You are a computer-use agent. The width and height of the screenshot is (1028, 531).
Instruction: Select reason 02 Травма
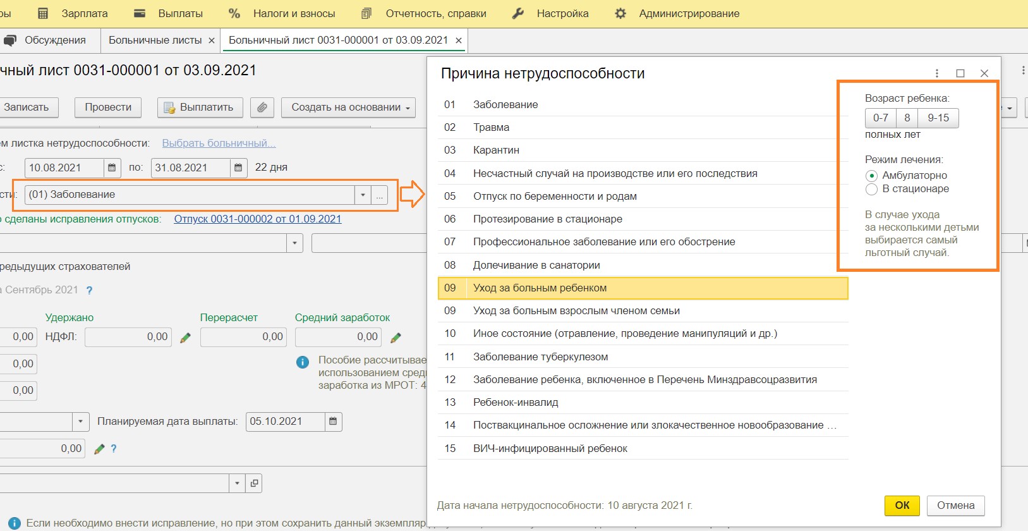point(643,128)
